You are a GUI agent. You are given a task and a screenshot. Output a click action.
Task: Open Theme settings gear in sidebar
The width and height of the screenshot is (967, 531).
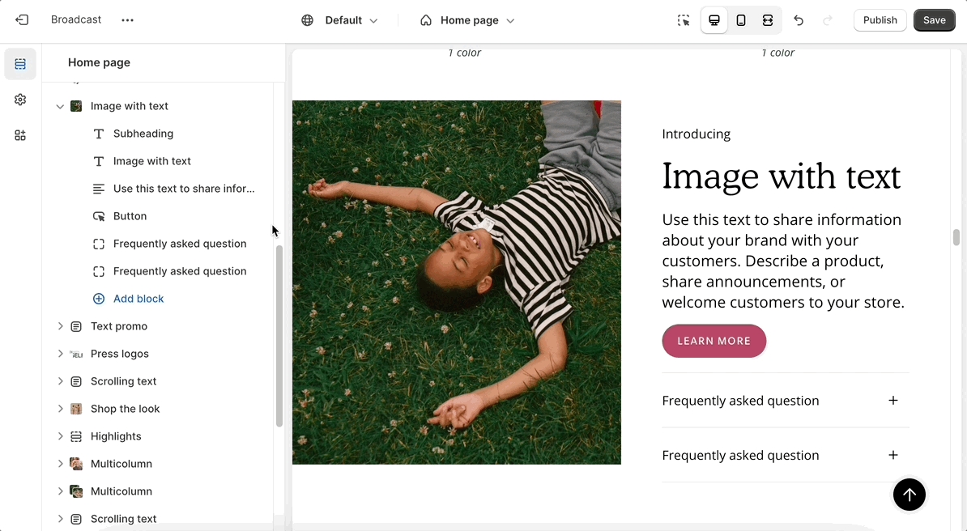click(x=20, y=100)
